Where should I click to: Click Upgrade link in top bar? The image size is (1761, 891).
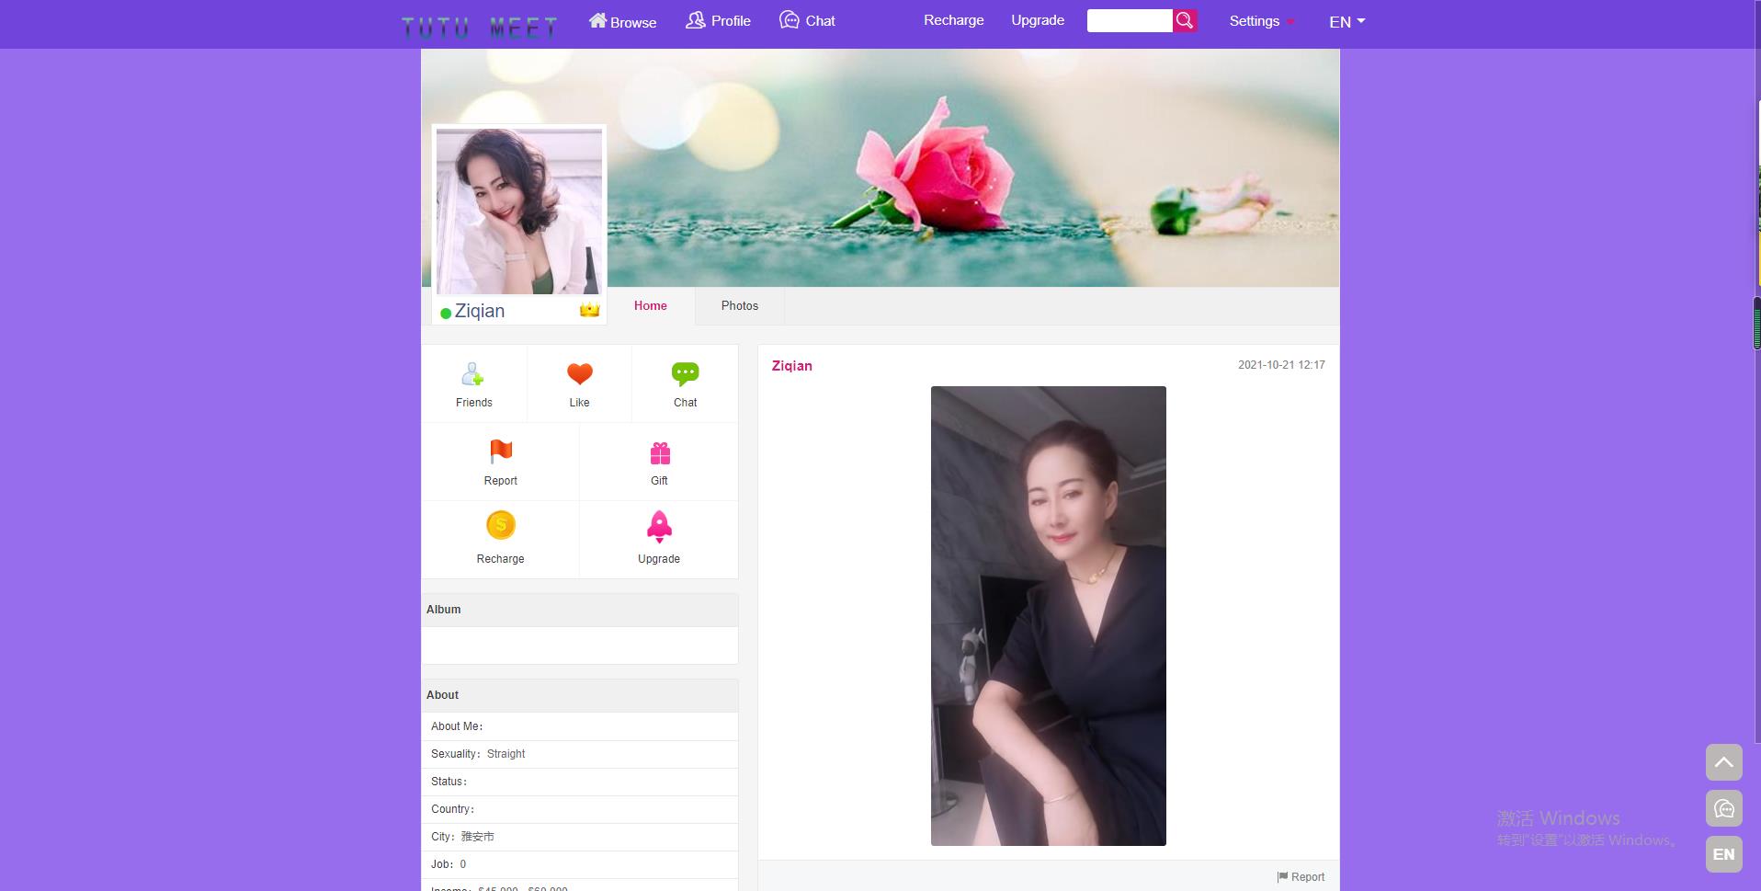click(1037, 20)
